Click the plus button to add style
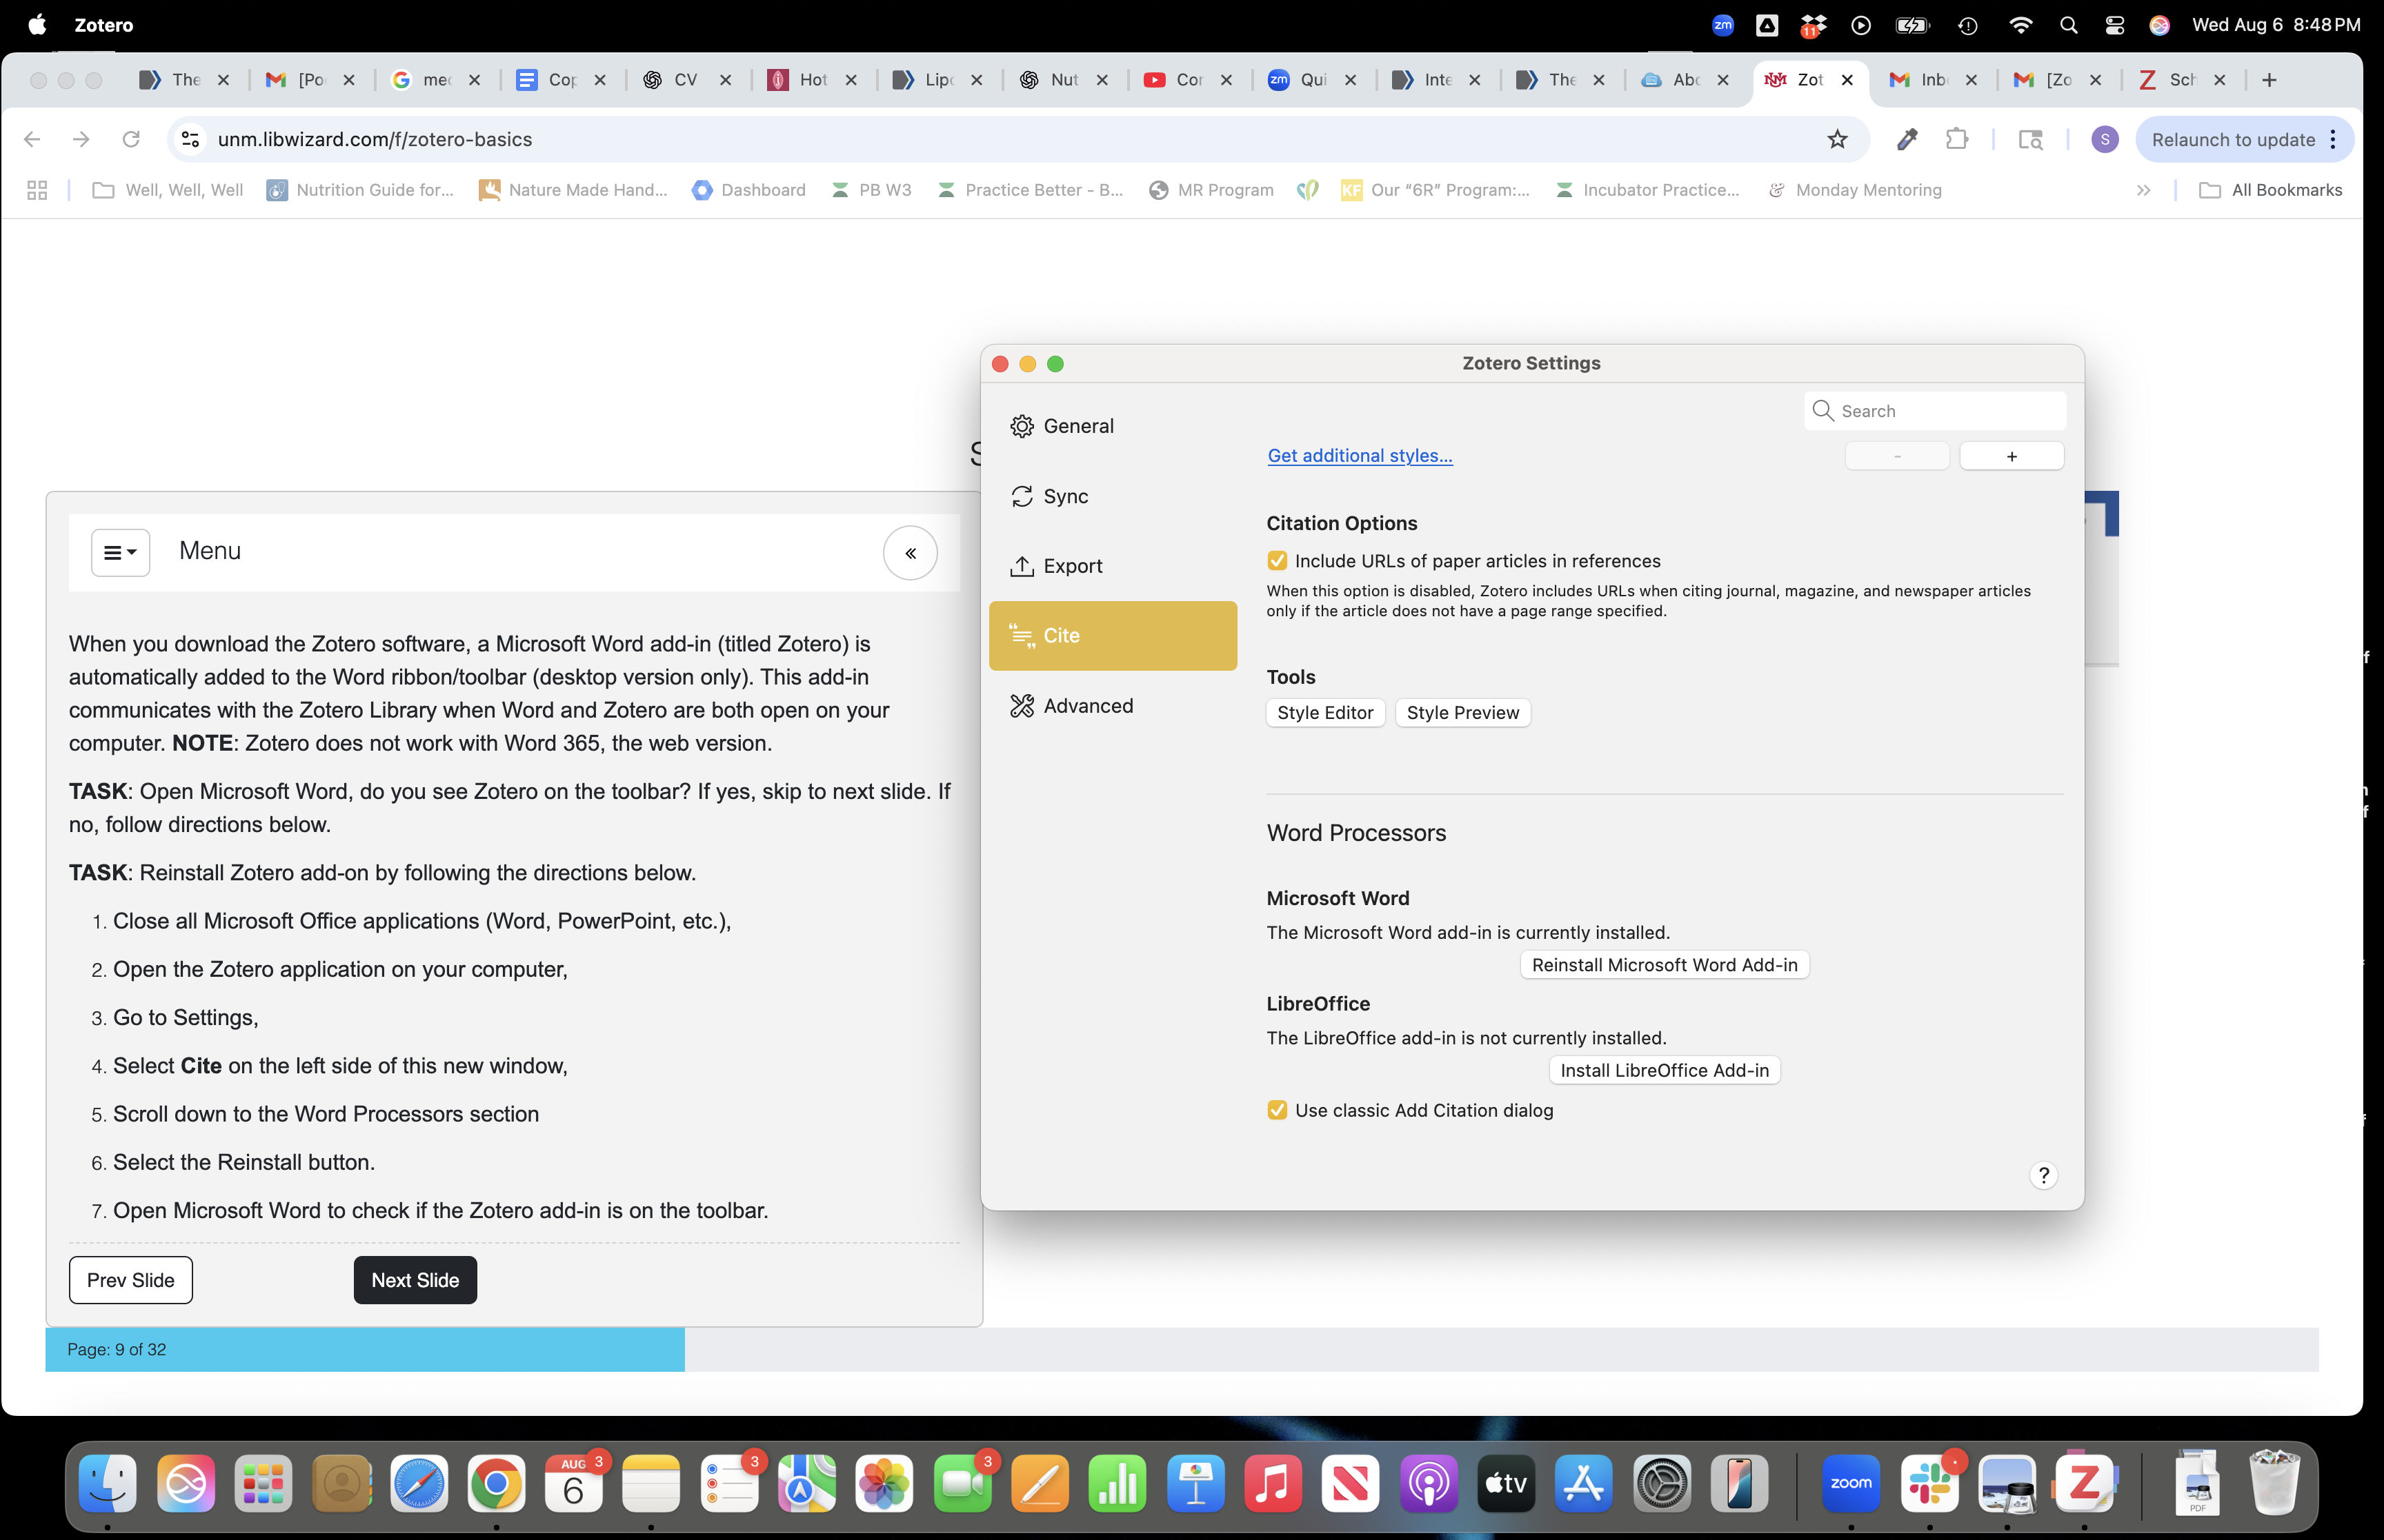The height and width of the screenshot is (1540, 2384). (x=2011, y=456)
